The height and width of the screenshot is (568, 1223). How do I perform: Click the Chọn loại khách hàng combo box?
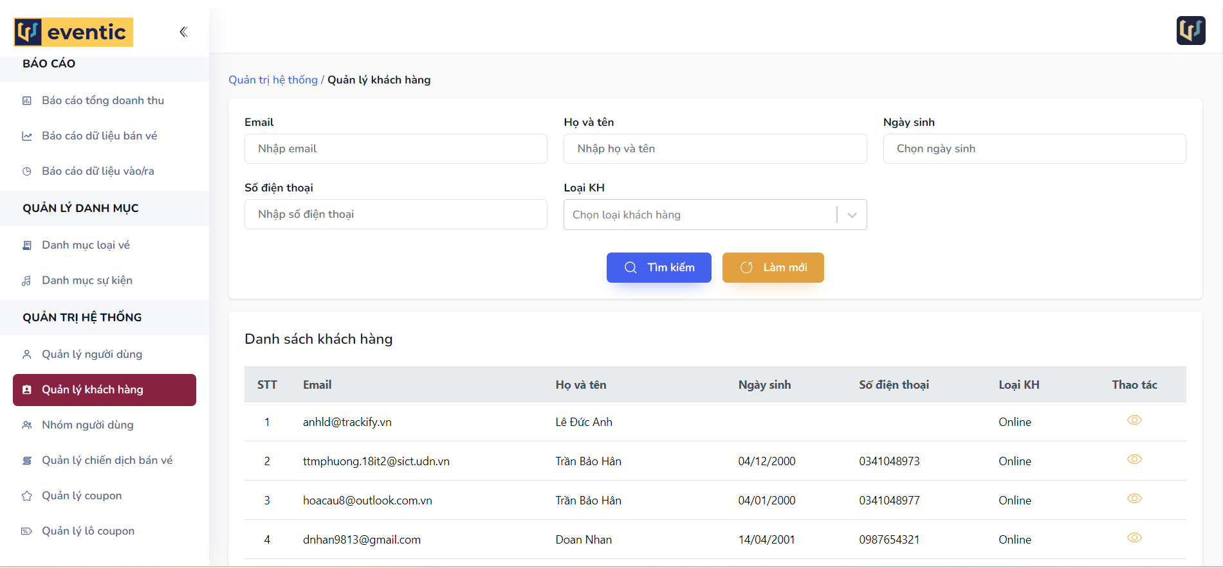coord(699,215)
